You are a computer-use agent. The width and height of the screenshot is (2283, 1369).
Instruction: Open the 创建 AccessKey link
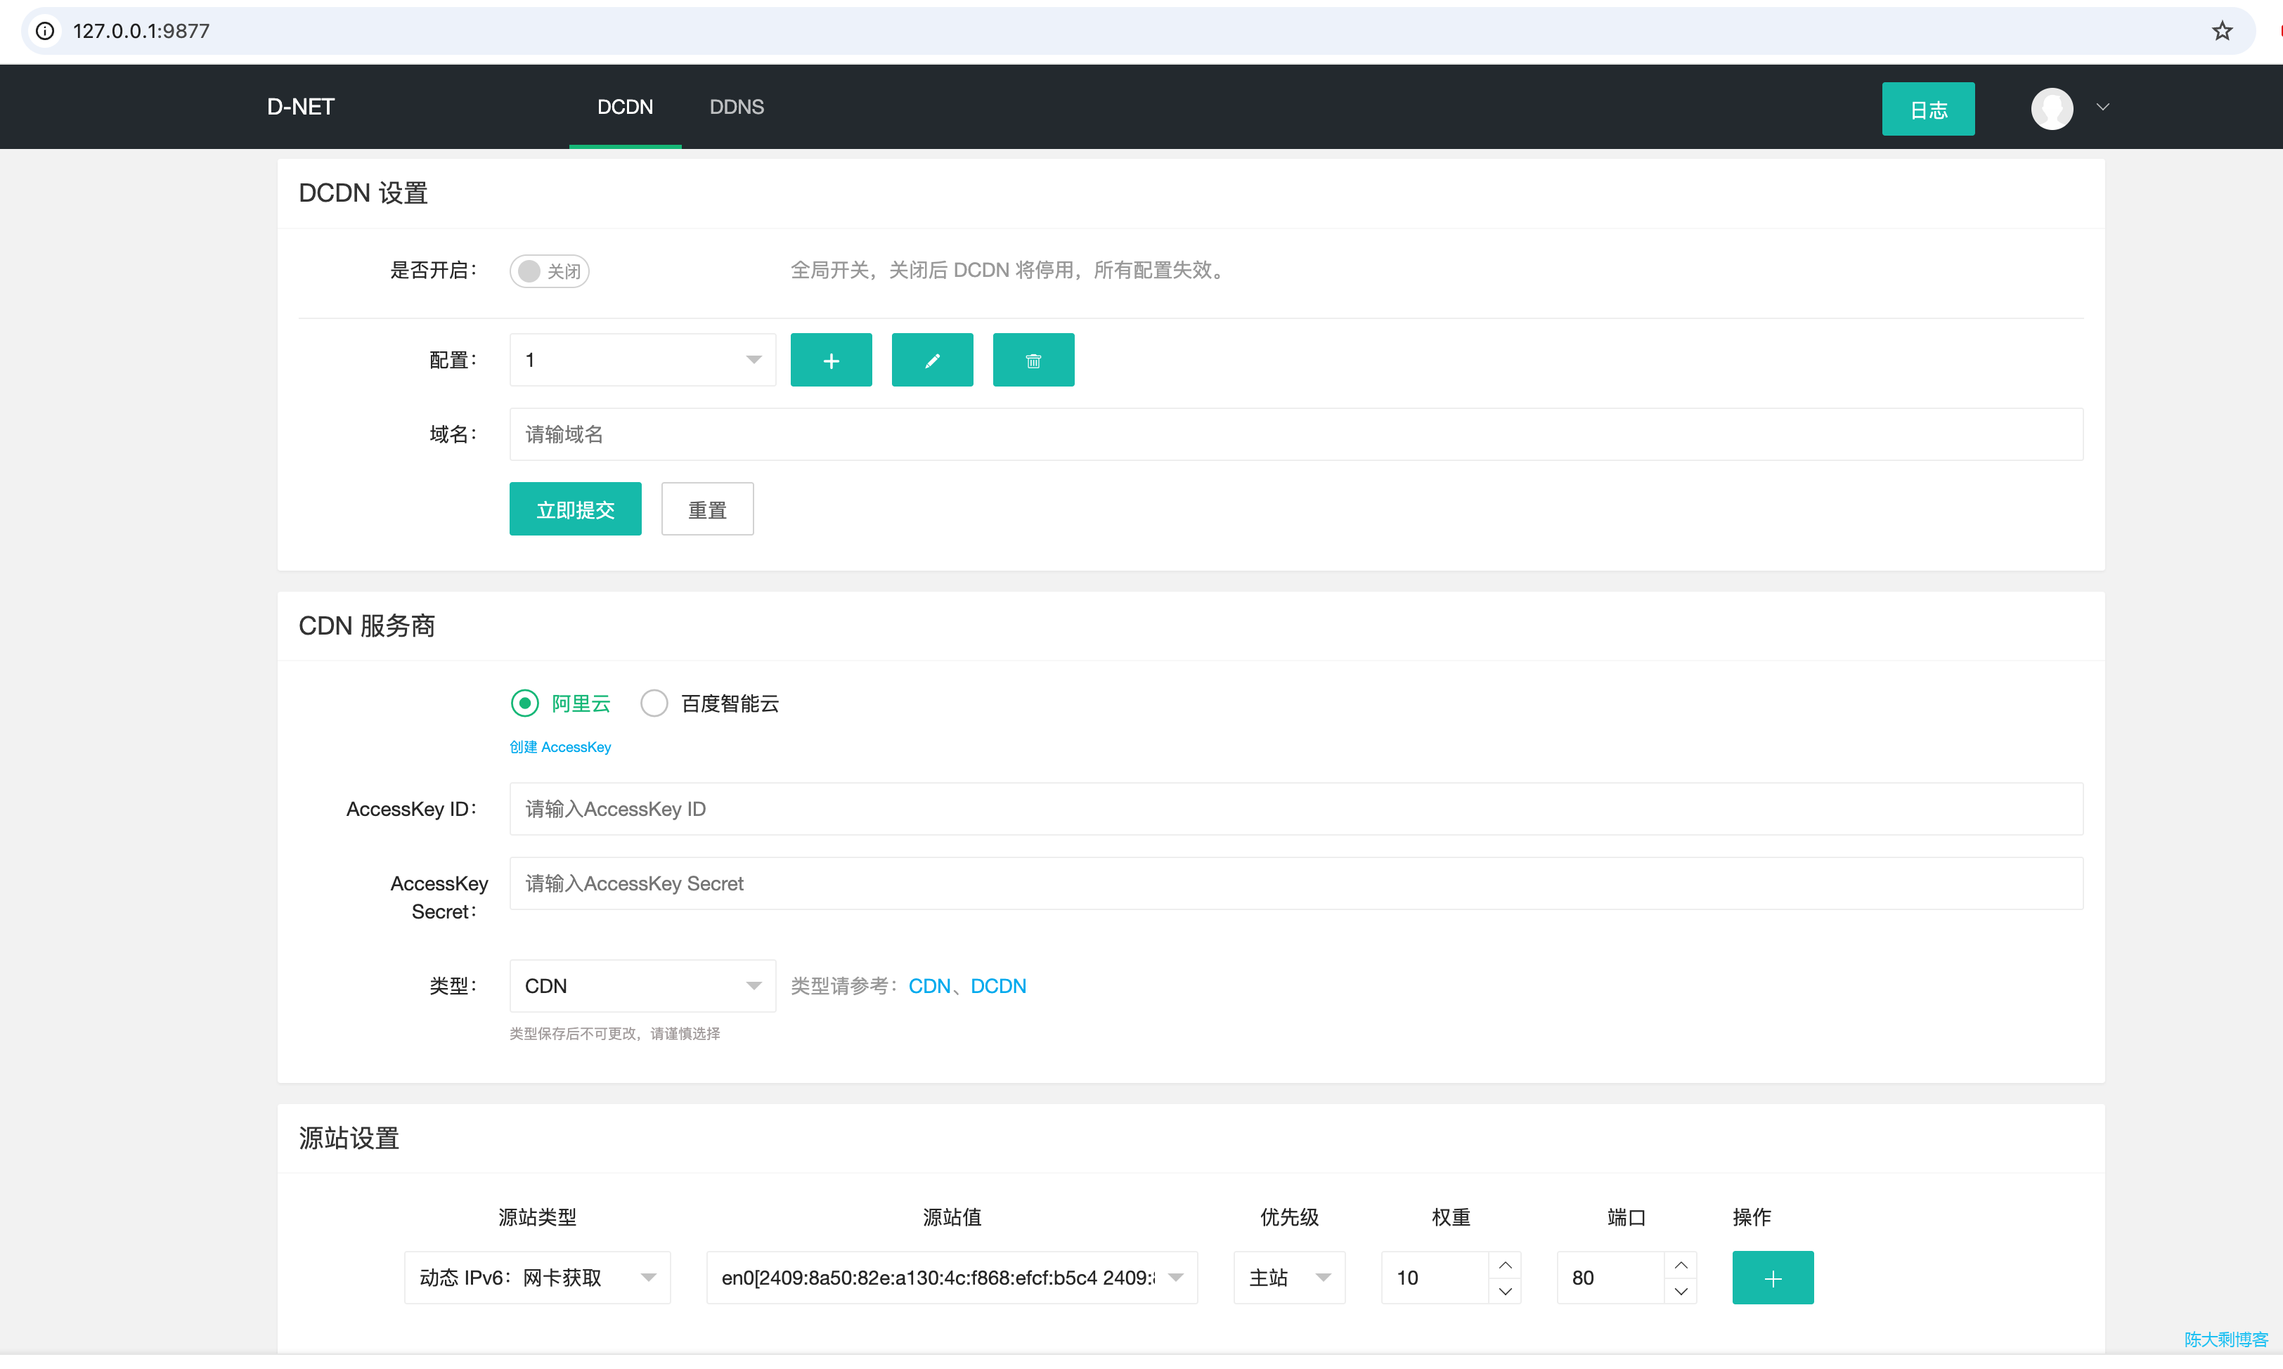pos(560,746)
